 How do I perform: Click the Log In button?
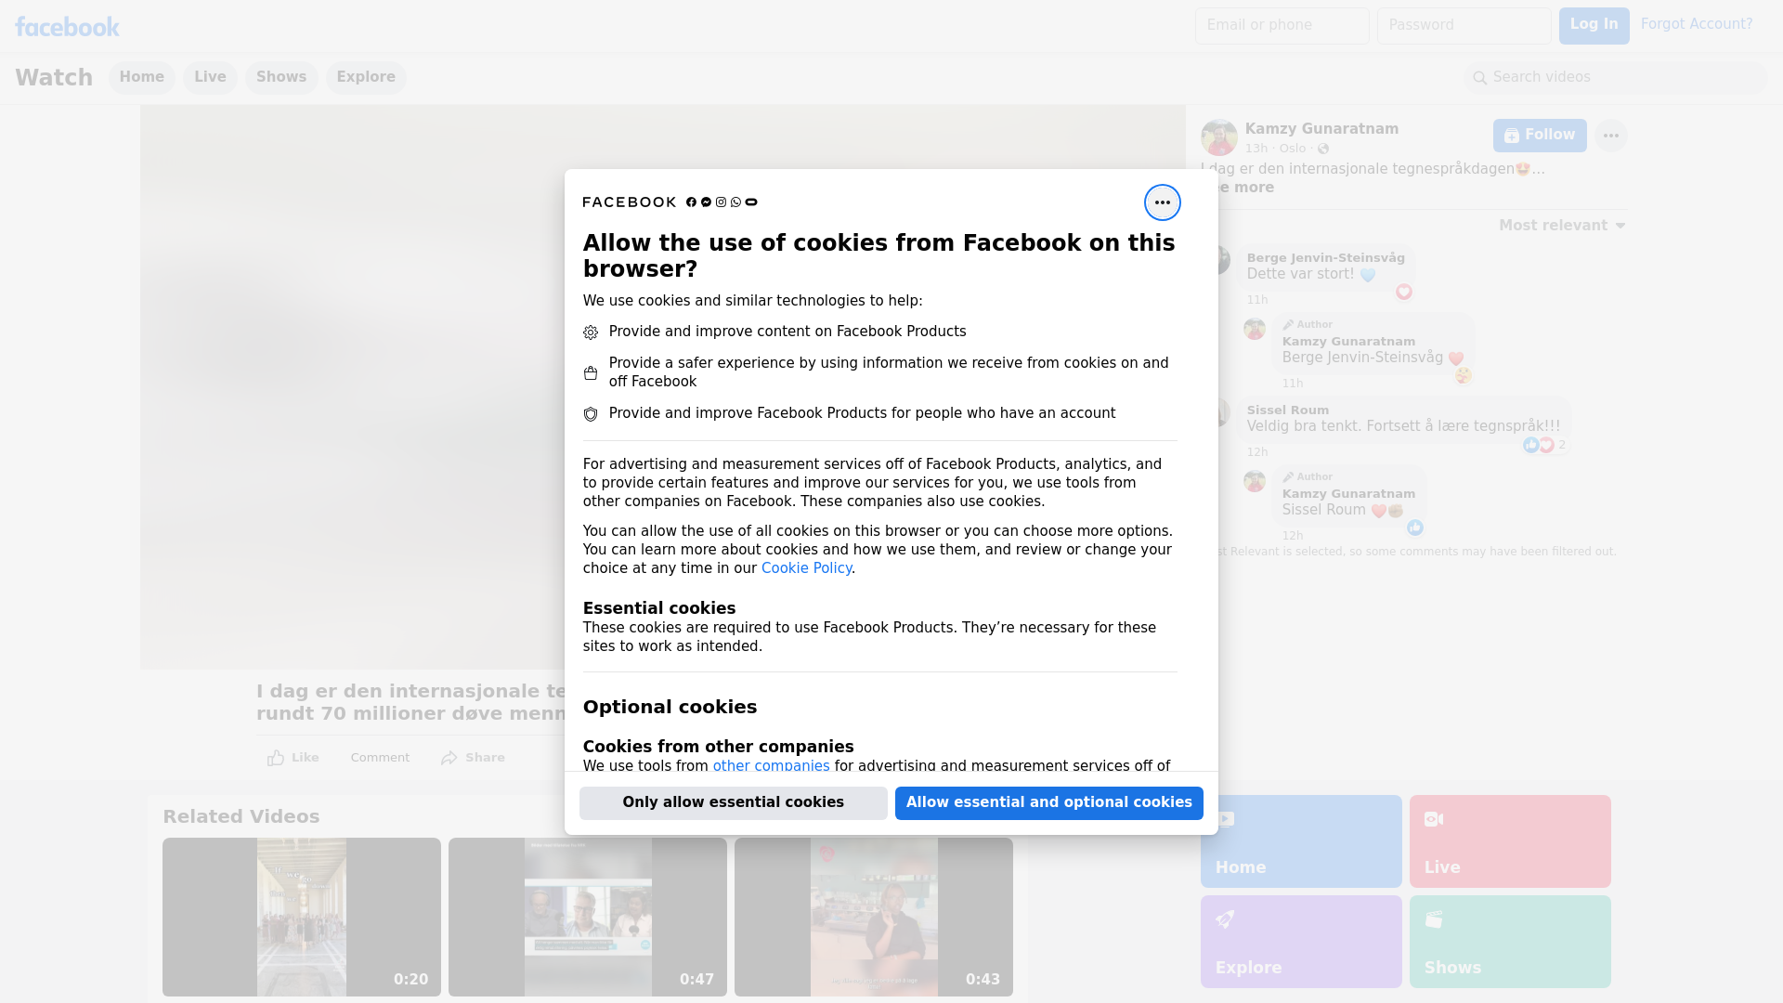click(1594, 26)
